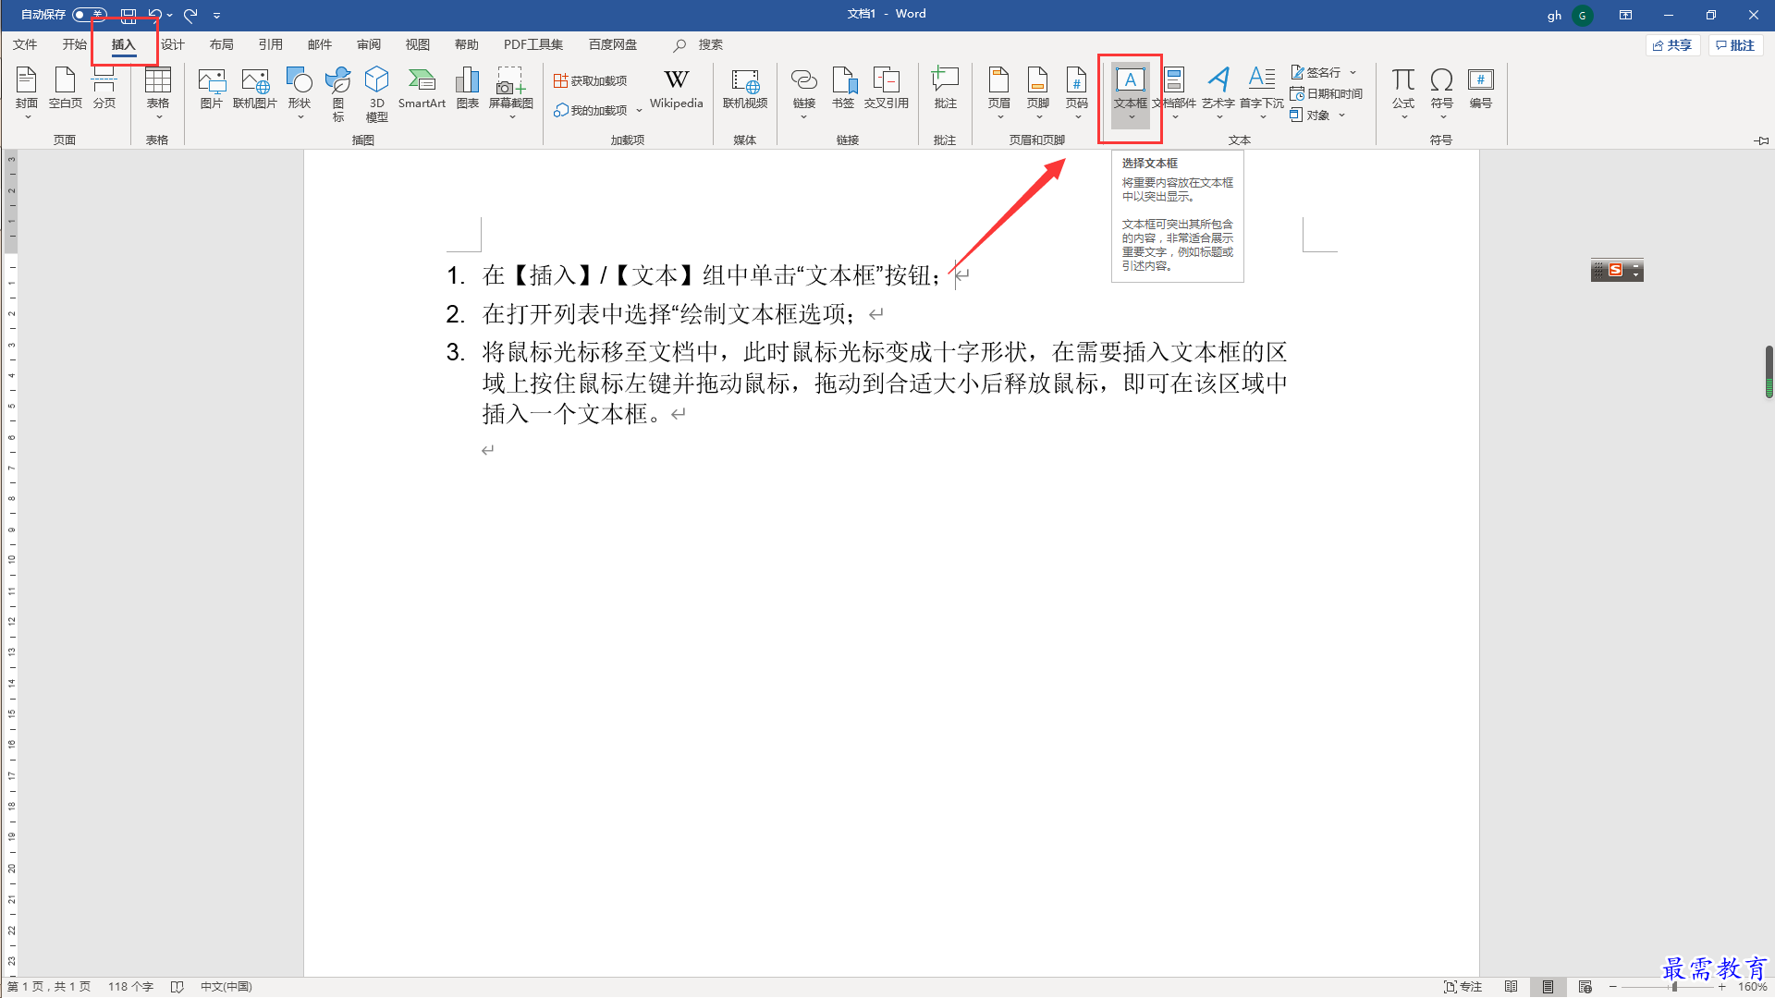Toggle Focus mode (专注)
Viewport: 1775px width, 998px height.
(1463, 987)
